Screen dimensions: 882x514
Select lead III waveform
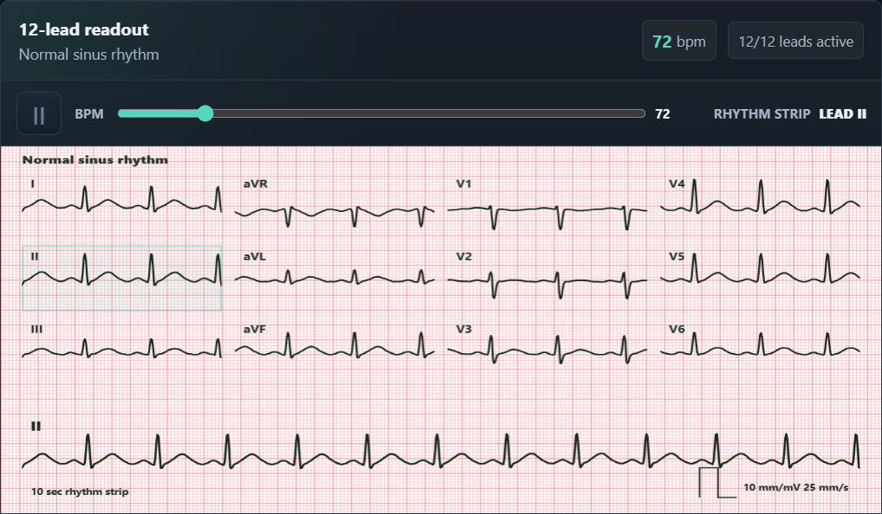(121, 347)
